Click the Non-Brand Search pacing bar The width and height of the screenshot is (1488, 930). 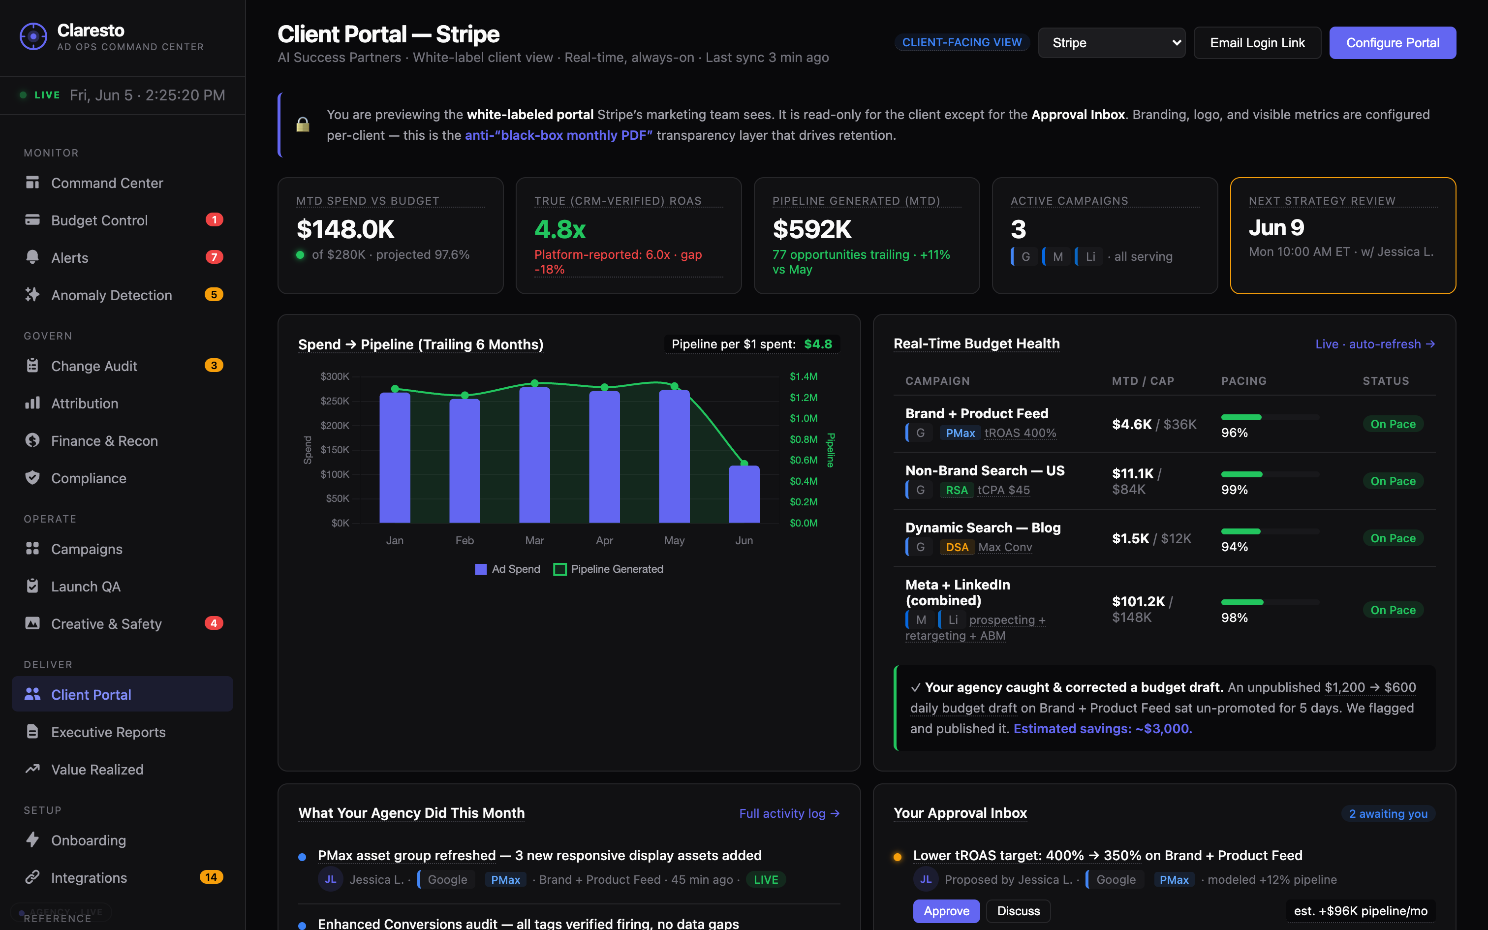point(1270,474)
